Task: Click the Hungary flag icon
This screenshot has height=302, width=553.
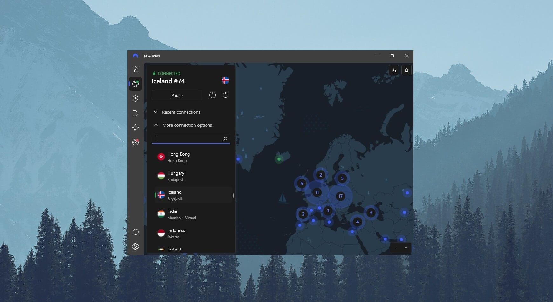Action: point(161,176)
